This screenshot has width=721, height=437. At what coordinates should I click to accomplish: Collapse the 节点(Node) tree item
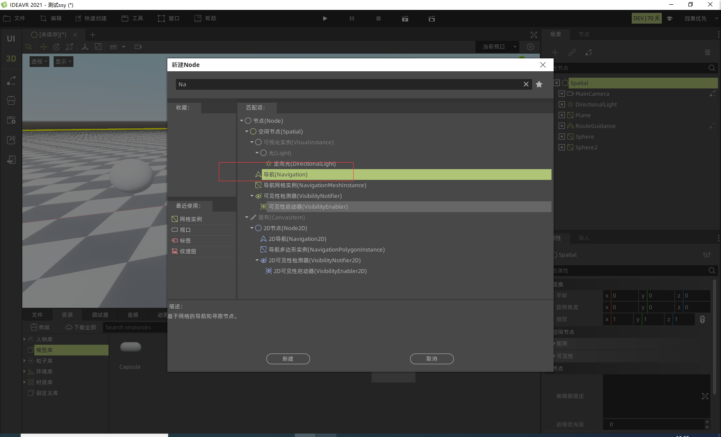(242, 121)
